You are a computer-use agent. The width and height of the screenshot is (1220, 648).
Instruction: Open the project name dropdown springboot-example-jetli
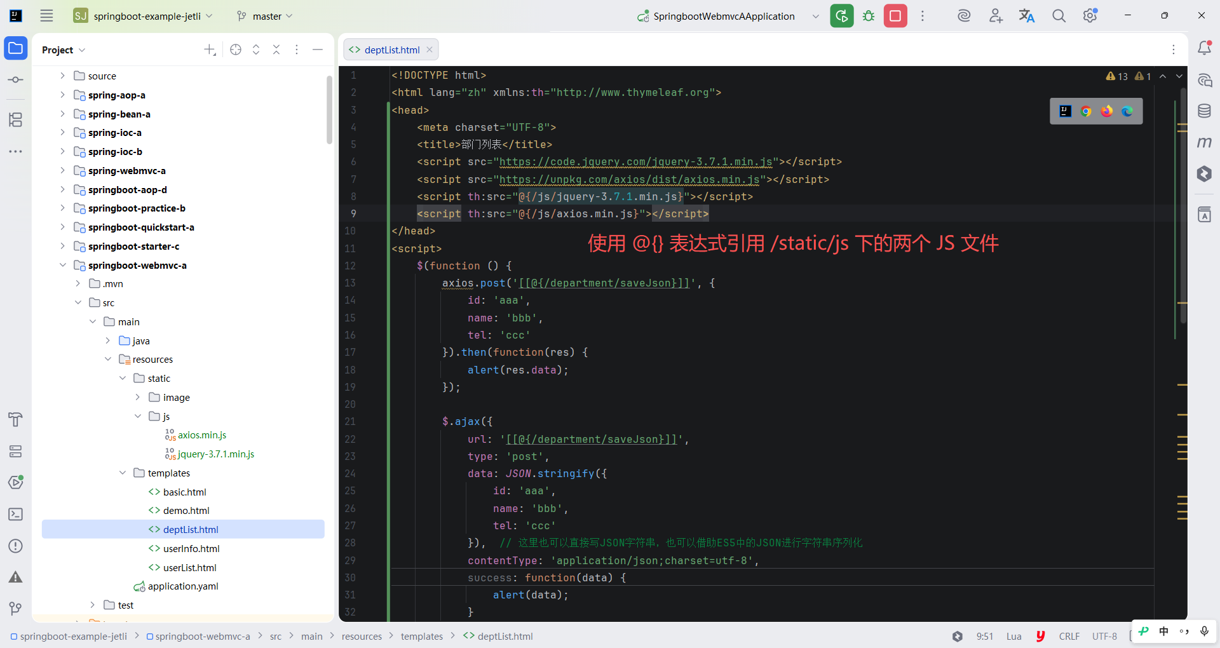tap(143, 16)
